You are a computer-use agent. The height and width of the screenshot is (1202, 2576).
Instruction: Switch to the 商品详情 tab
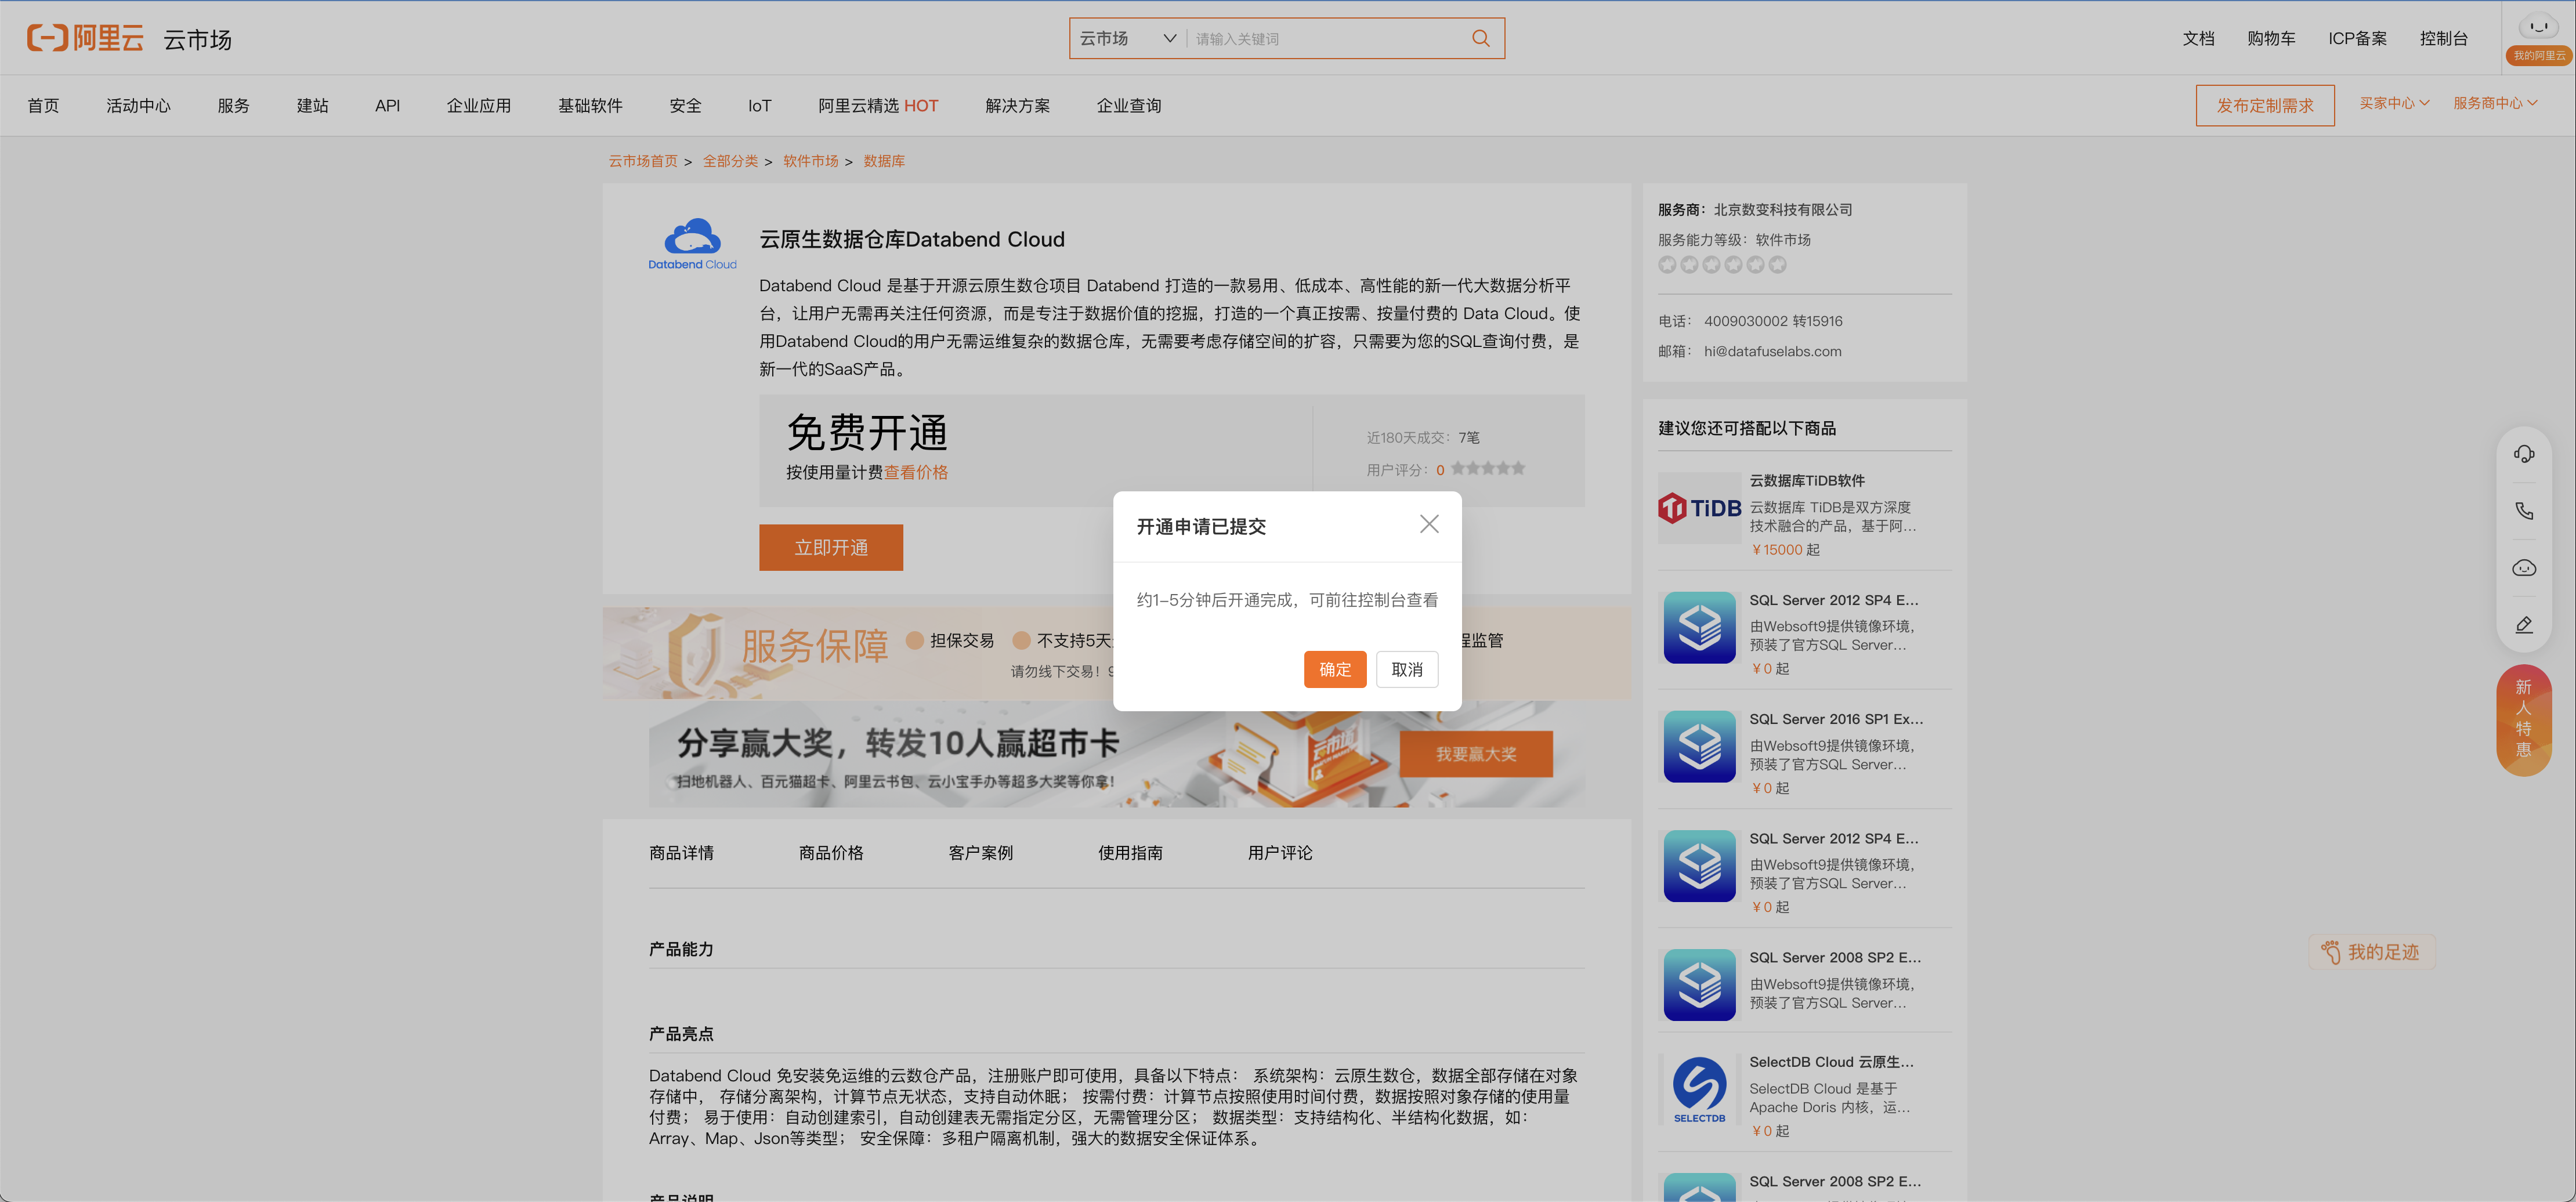[x=681, y=853]
